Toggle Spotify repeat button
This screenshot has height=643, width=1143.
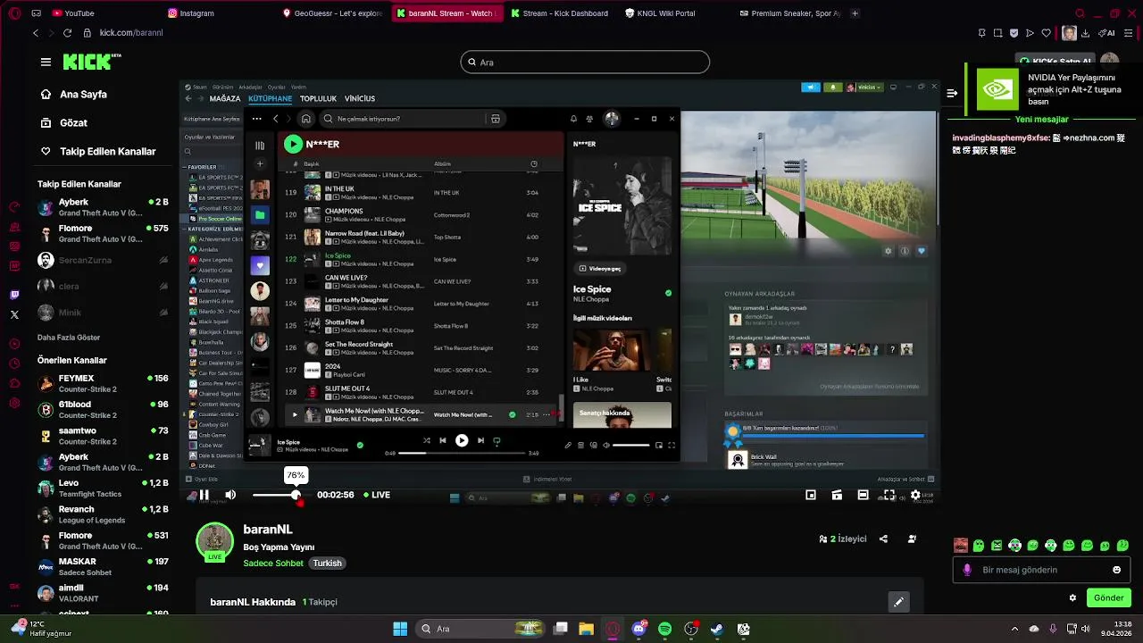(496, 440)
